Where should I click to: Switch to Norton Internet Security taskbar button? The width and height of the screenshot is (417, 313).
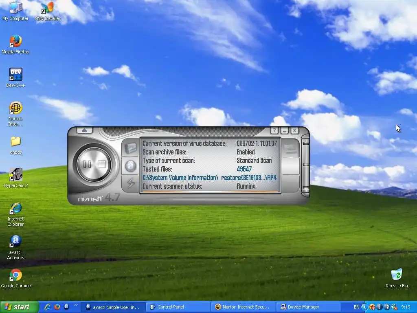click(244, 307)
